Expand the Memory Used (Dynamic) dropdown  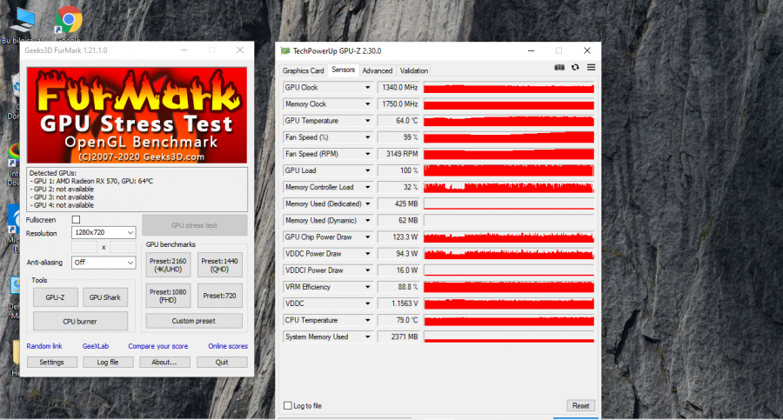pyautogui.click(x=367, y=220)
